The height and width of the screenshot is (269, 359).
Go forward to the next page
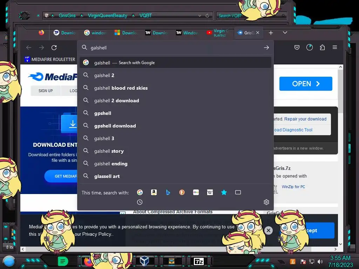(x=41, y=48)
